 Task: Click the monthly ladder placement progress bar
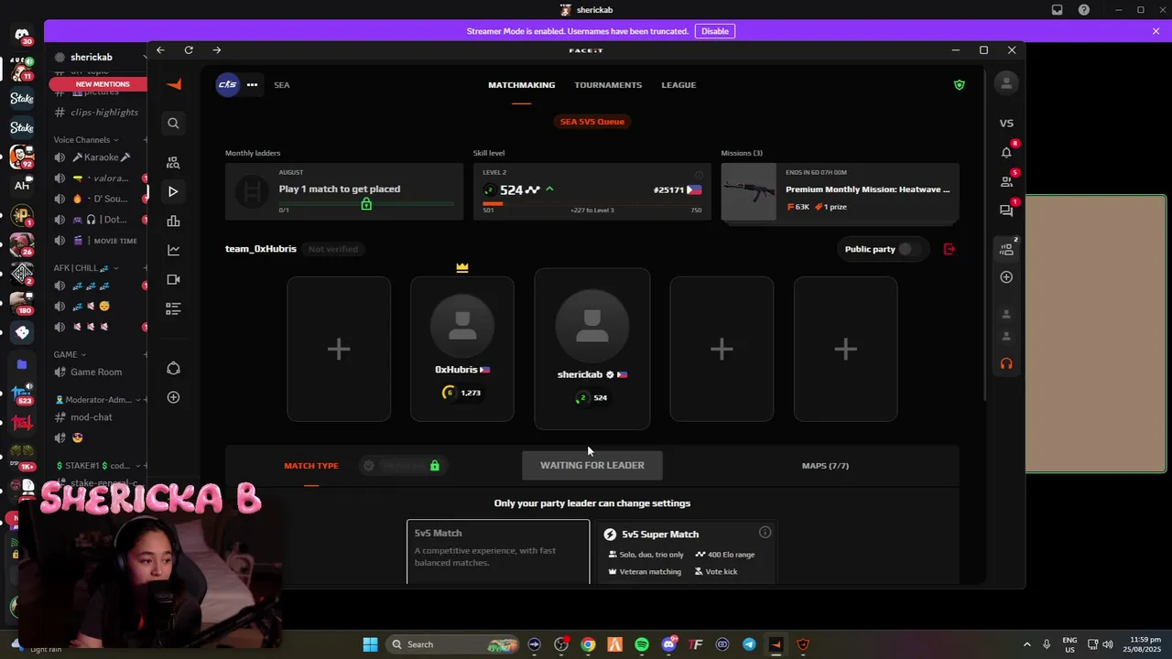click(366, 204)
